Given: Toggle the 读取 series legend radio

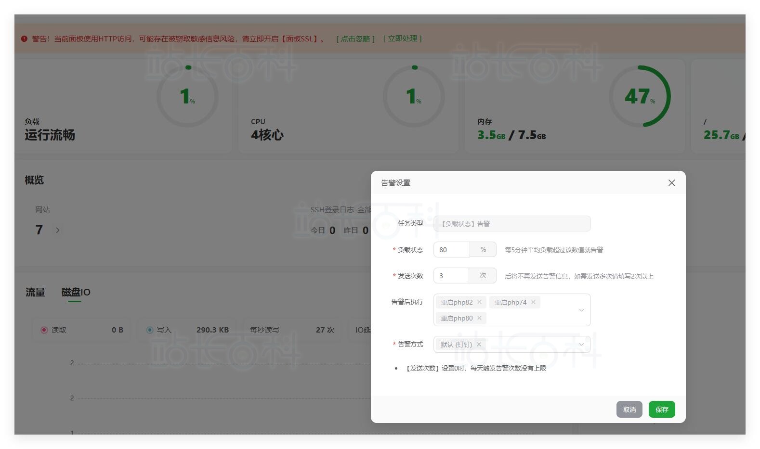Looking at the screenshot, I should [44, 330].
